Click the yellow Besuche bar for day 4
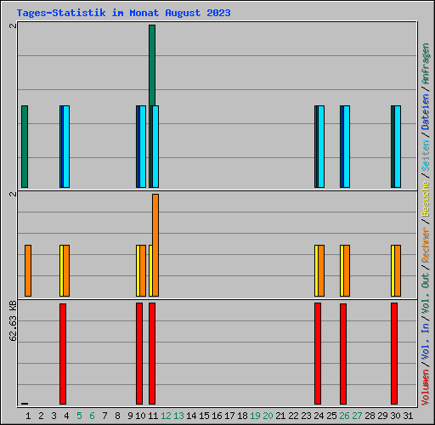Image resolution: width=435 pixels, height=425 pixels. [61, 270]
